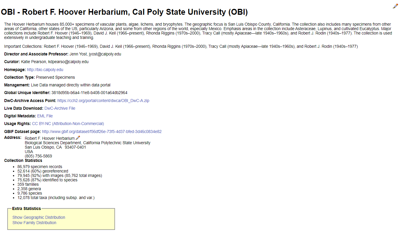This screenshot has width=401, height=235.
Task: Open the OBI_DwC-A.zip access point link
Action: coord(103,101)
